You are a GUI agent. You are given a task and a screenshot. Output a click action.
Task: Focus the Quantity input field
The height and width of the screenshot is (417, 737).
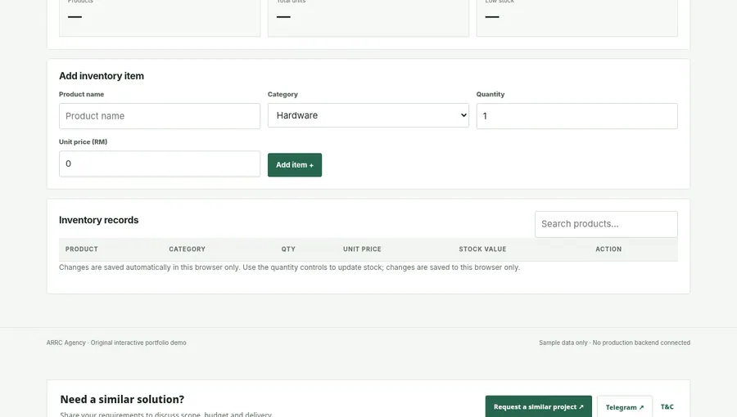click(x=576, y=116)
